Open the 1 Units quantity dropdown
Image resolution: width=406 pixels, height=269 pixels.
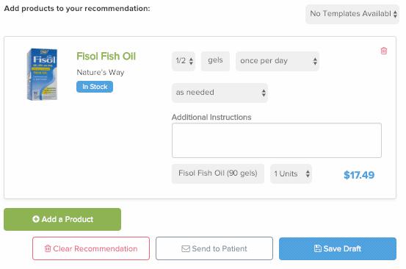[291, 173]
